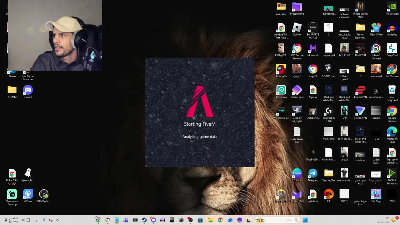
Task: Select the Google Chrome desktop icon
Action: (392, 114)
